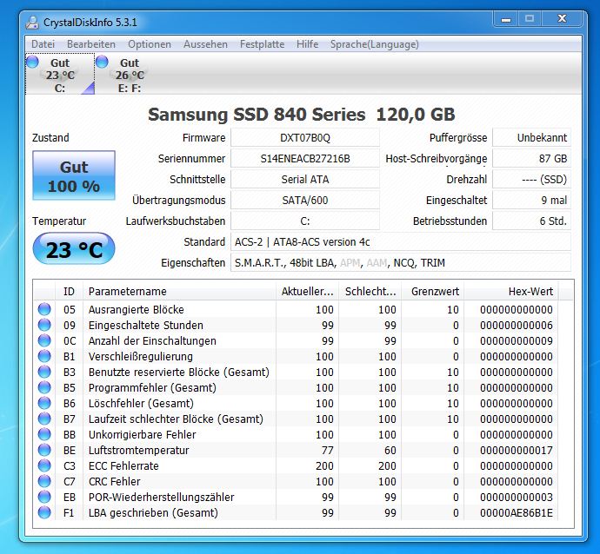The height and width of the screenshot is (554, 600).
Task: Click the Standard field ACS-2 | ATA8-ACS
Action: click(x=401, y=242)
